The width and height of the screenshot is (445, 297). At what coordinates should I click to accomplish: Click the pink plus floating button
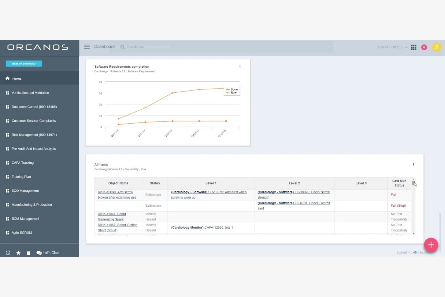pos(431,245)
